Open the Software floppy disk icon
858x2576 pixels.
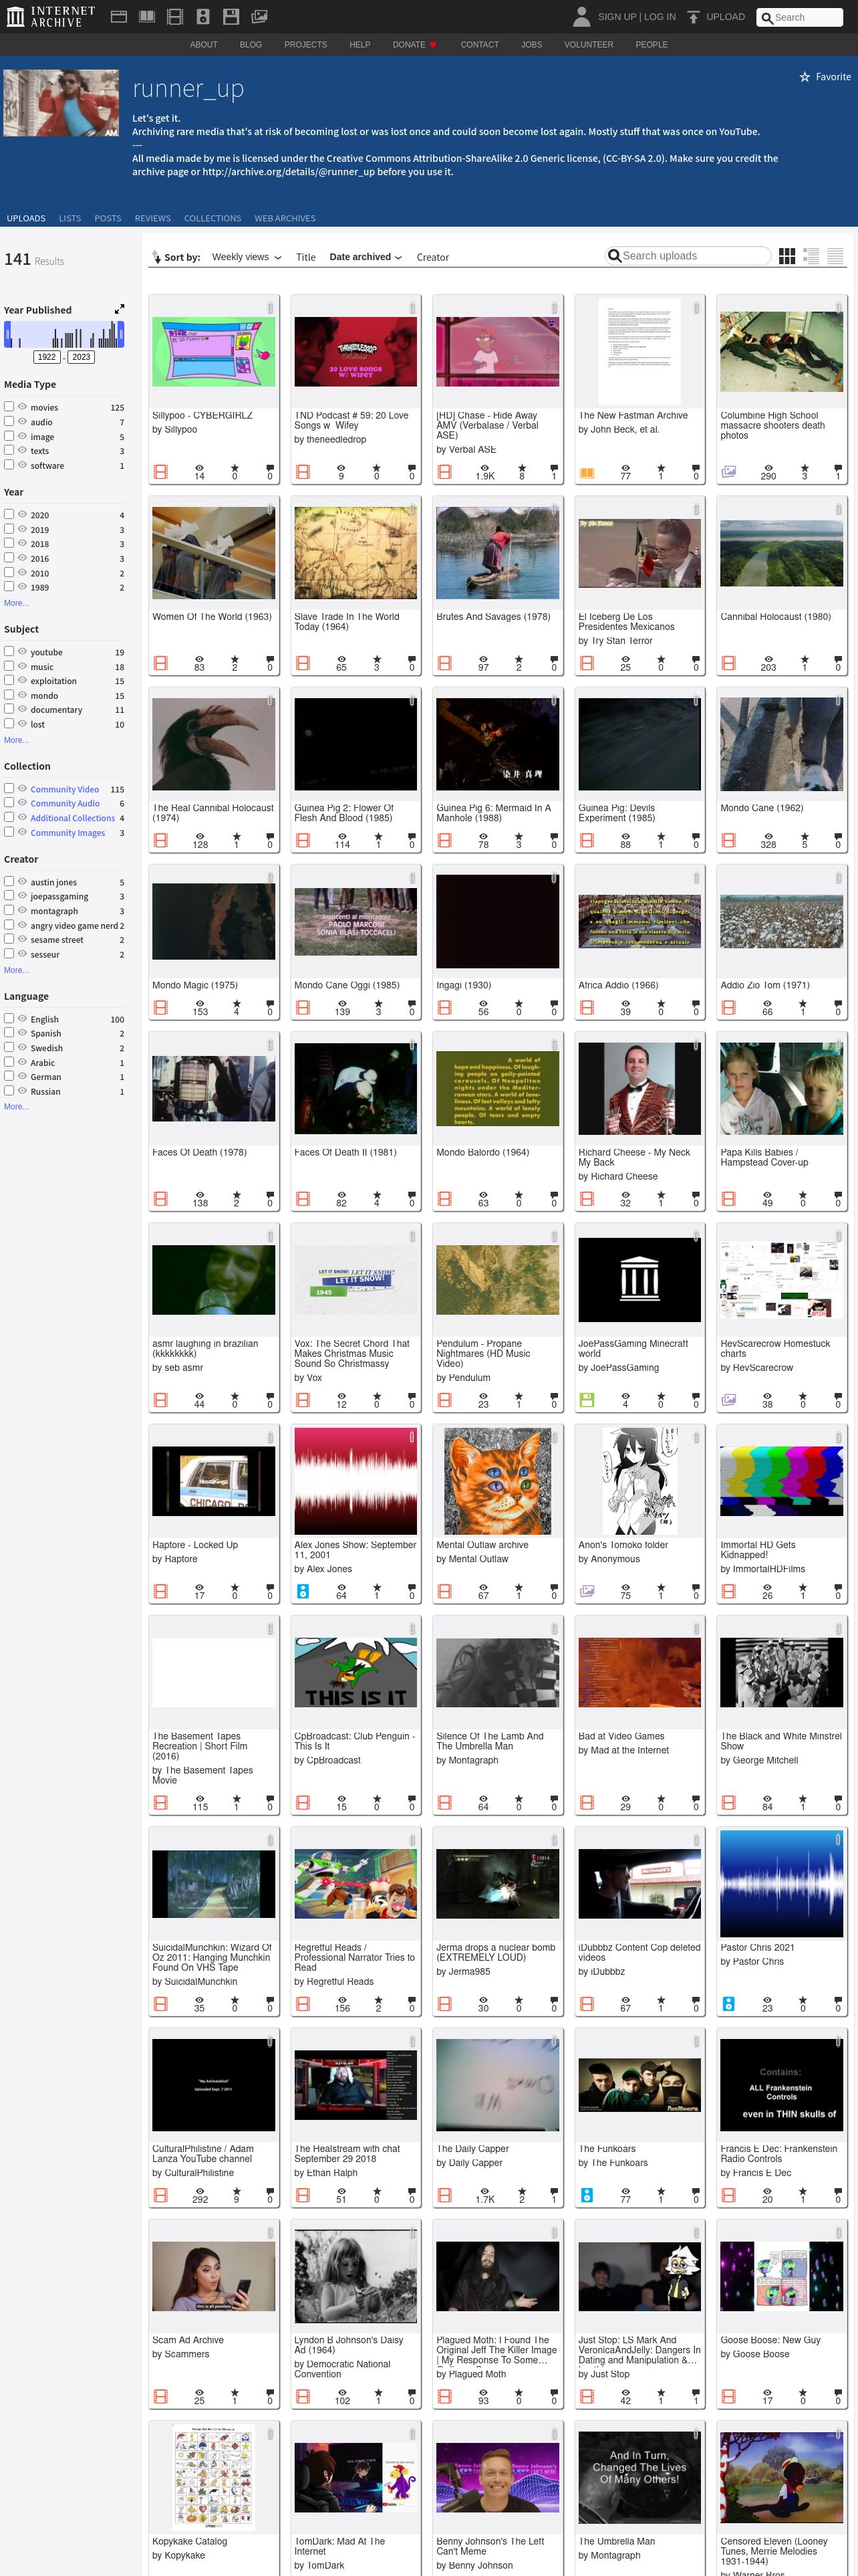click(x=231, y=17)
